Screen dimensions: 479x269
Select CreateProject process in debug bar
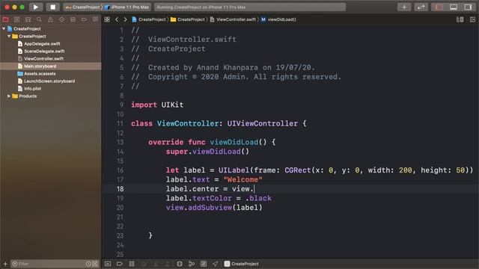point(241,264)
